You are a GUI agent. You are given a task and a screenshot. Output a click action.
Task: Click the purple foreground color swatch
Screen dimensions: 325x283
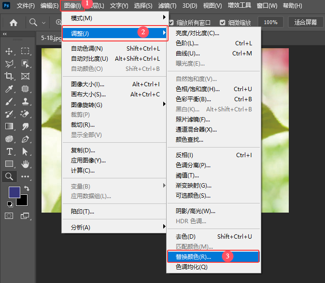click(14, 192)
